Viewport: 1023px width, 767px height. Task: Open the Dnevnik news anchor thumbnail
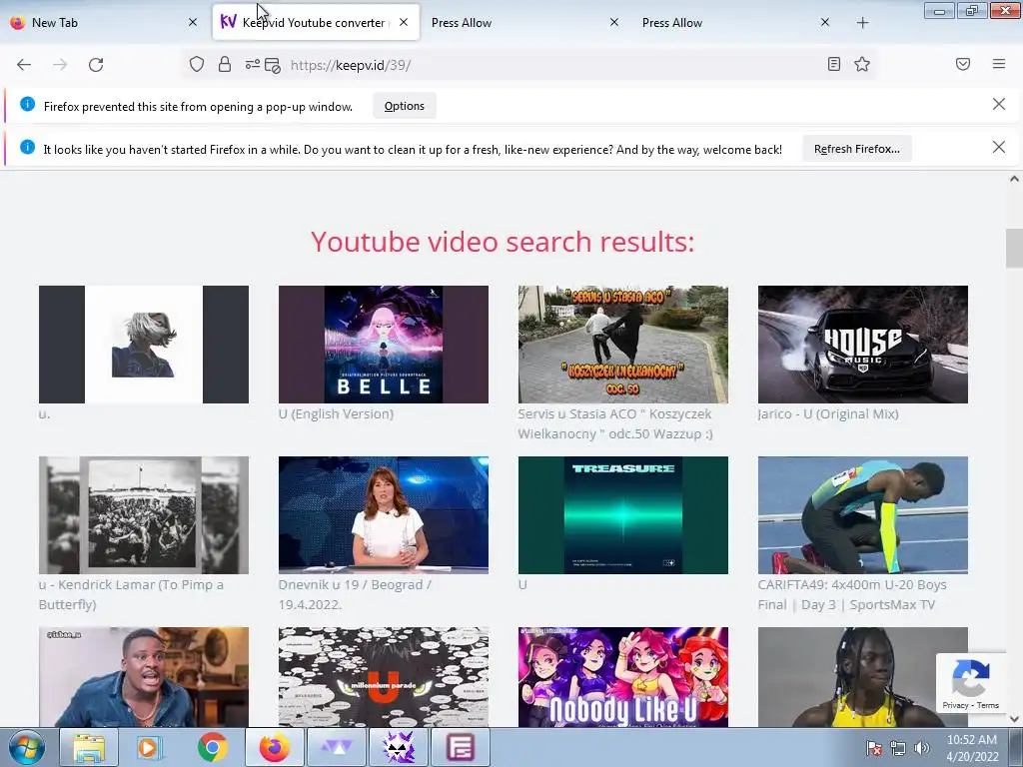coord(383,515)
